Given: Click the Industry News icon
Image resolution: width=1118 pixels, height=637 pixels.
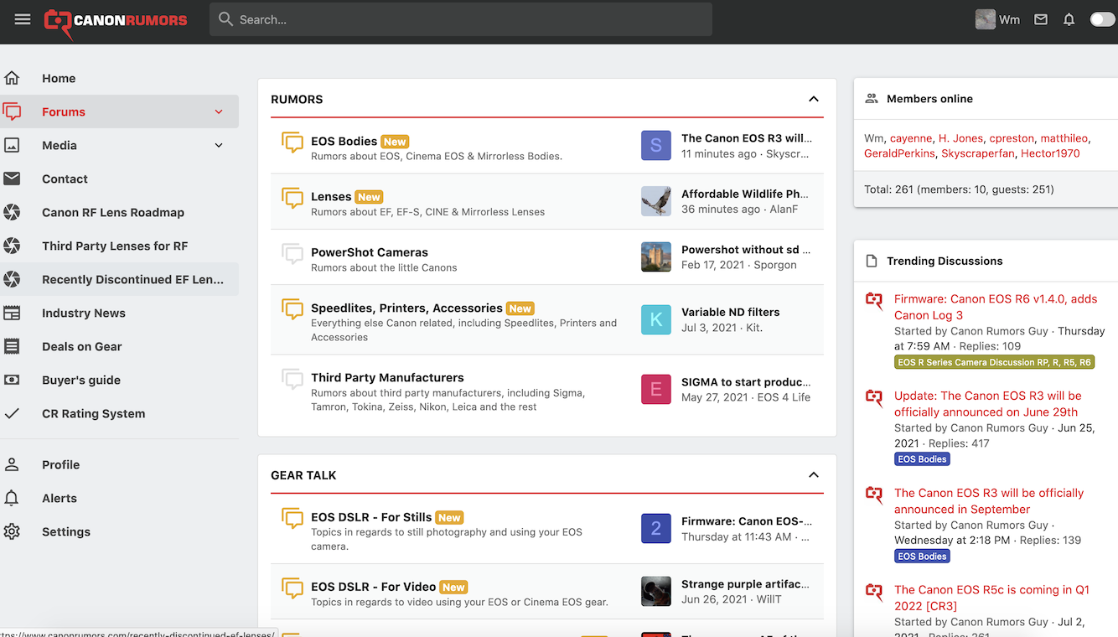Looking at the screenshot, I should pyautogui.click(x=12, y=313).
